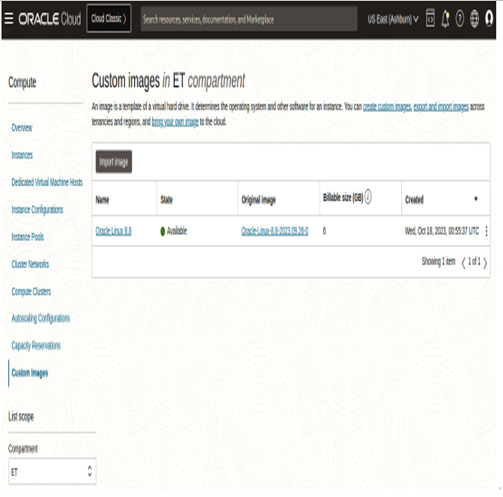Select Custom Images in sidebar
Screen dimensions: 503x497
click(x=29, y=373)
